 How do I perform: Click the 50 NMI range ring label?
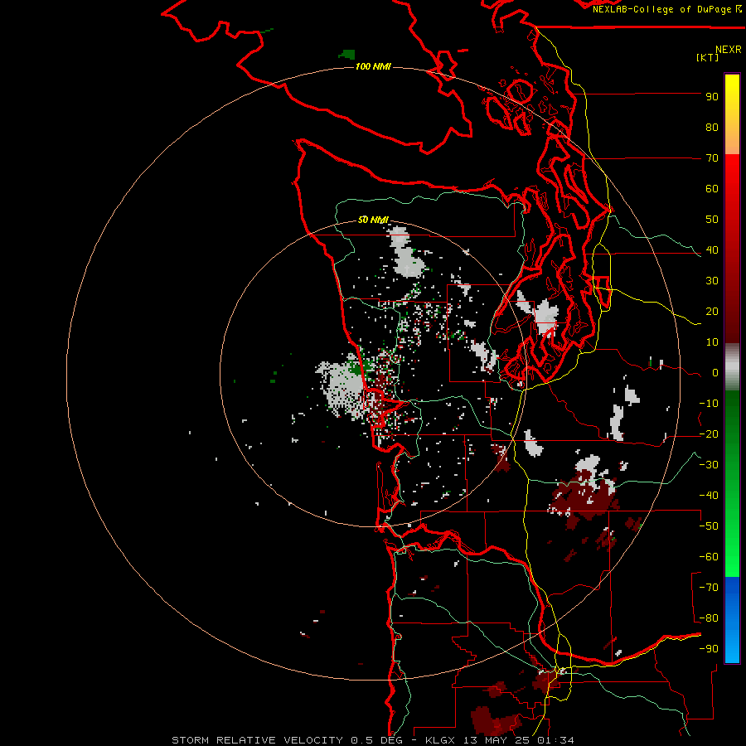pos(373,220)
